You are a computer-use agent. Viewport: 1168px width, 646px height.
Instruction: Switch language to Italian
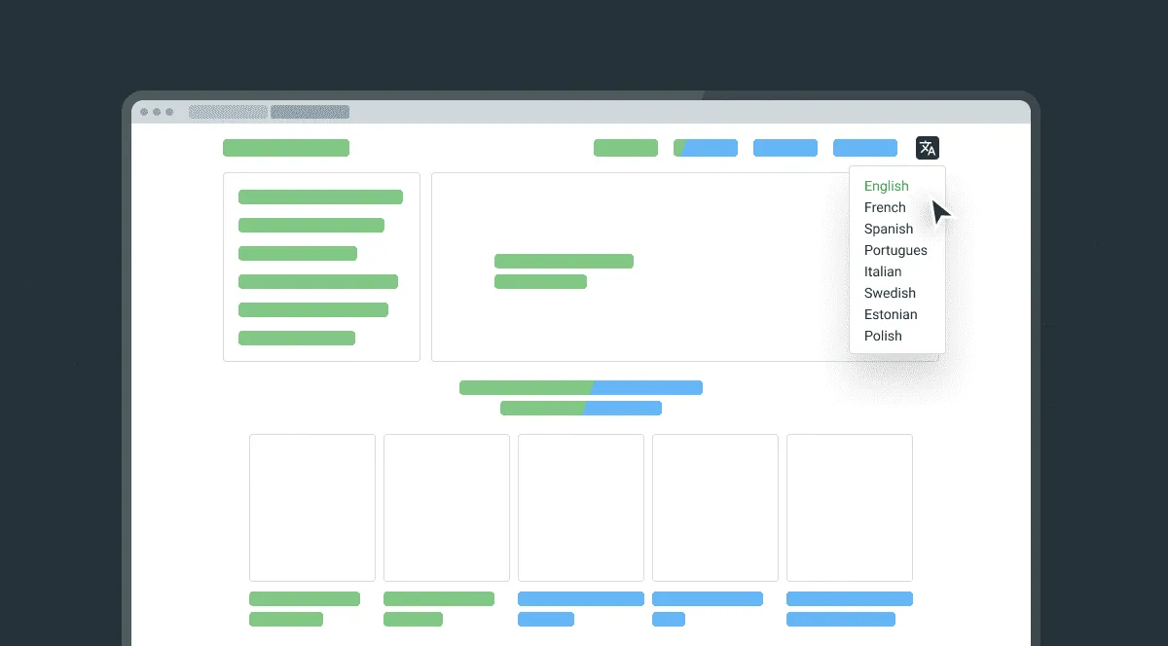(x=882, y=271)
